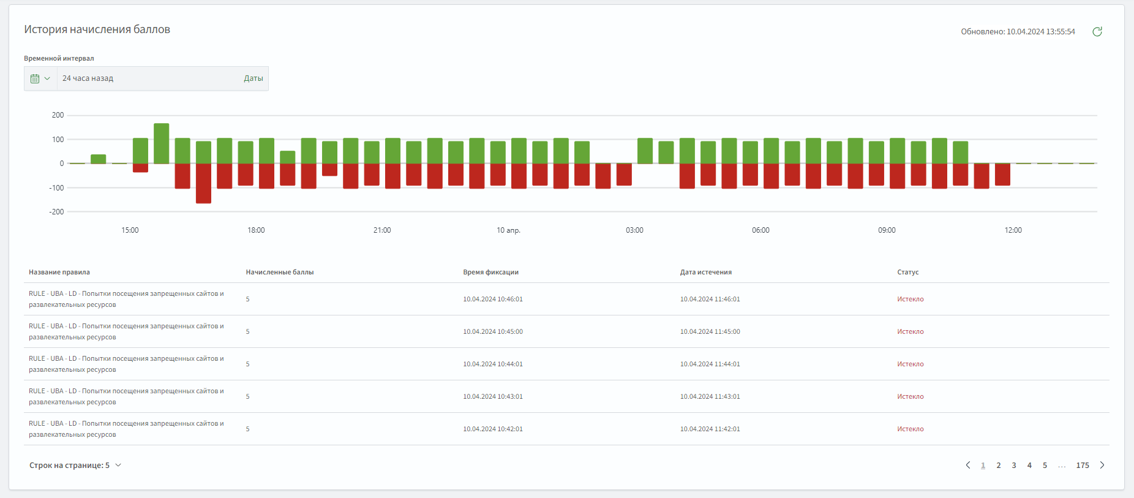This screenshot has width=1134, height=498.
Task: Expand the 'Строк на странице: 5' selector
Action: (x=75, y=466)
